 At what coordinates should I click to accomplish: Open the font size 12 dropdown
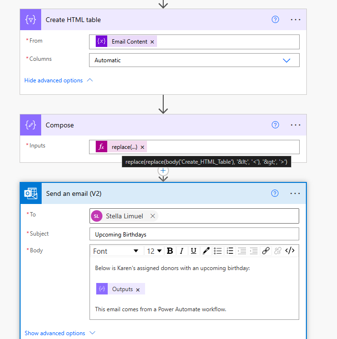154,251
